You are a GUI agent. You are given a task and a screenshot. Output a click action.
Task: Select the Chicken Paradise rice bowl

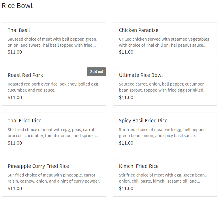pos(138,30)
